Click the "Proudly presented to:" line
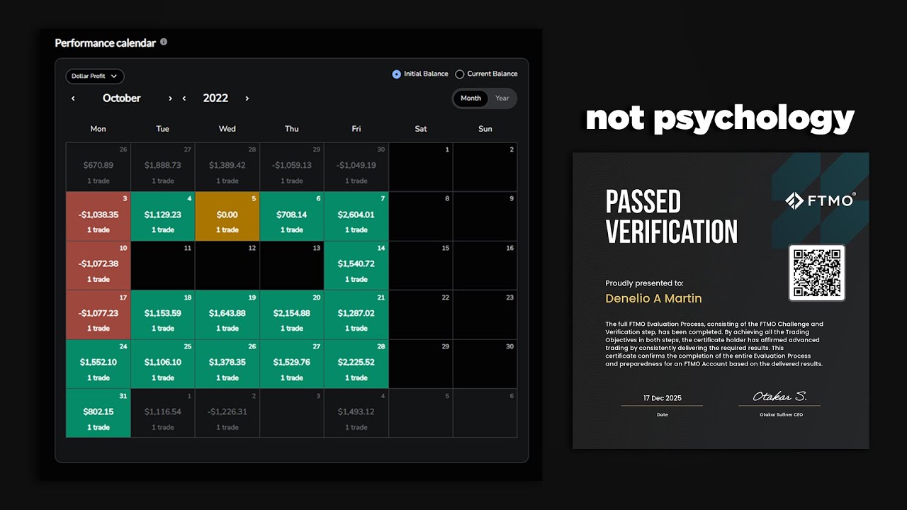Viewport: 907px width, 510px height. pos(644,283)
